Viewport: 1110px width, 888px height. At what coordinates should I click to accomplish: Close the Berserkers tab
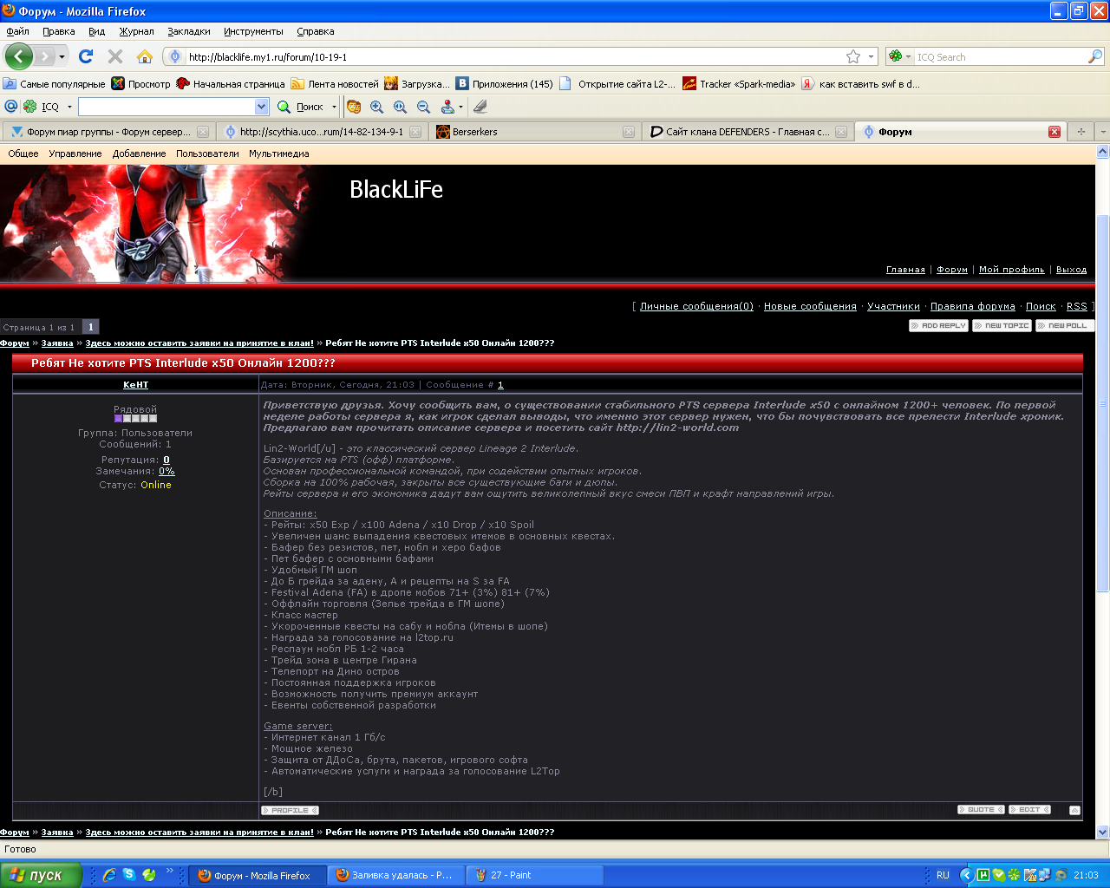pyautogui.click(x=629, y=132)
